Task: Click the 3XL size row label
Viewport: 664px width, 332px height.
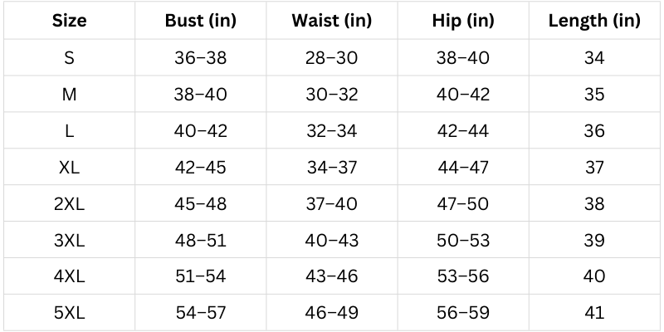Action: tap(70, 240)
